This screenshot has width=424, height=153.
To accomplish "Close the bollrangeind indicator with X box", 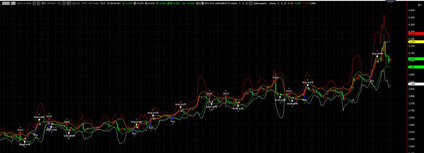I will [251, 3].
